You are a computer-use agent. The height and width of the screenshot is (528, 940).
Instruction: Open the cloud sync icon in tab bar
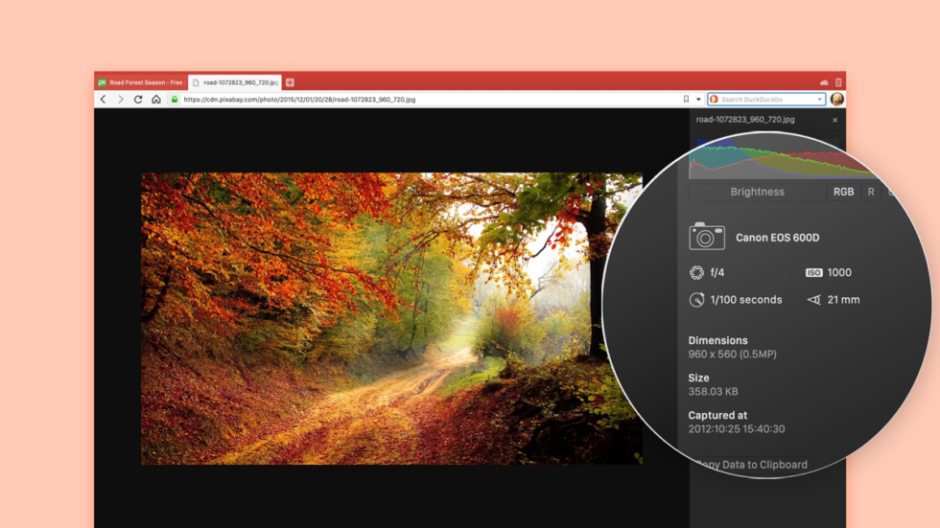[x=824, y=82]
